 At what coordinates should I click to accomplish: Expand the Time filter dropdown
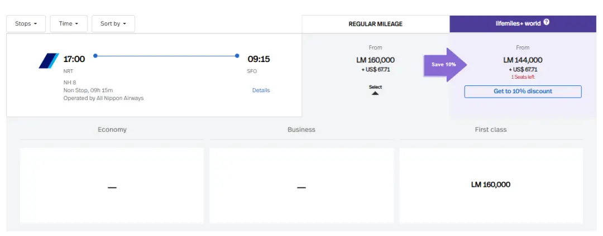tap(69, 24)
